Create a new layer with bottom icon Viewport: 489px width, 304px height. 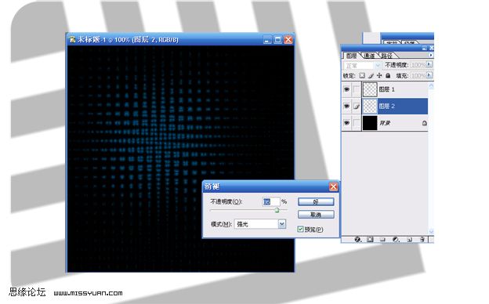coord(410,240)
